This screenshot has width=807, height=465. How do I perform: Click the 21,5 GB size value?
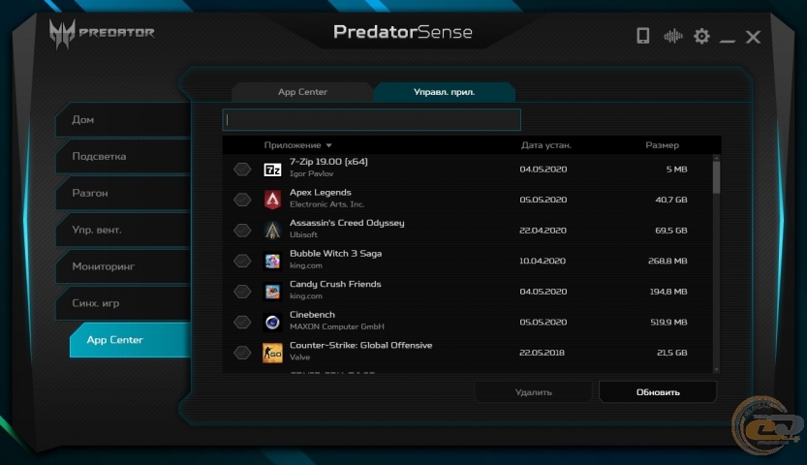coord(671,353)
